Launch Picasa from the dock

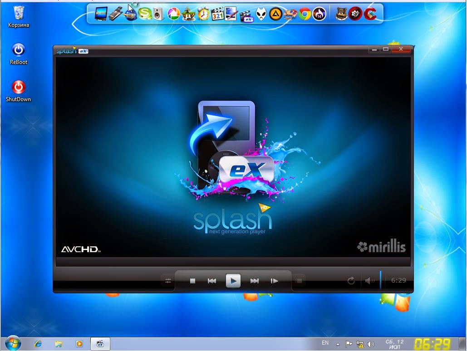[174, 14]
